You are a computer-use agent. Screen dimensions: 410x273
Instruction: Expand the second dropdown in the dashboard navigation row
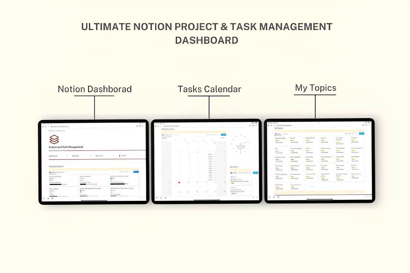pos(90,156)
